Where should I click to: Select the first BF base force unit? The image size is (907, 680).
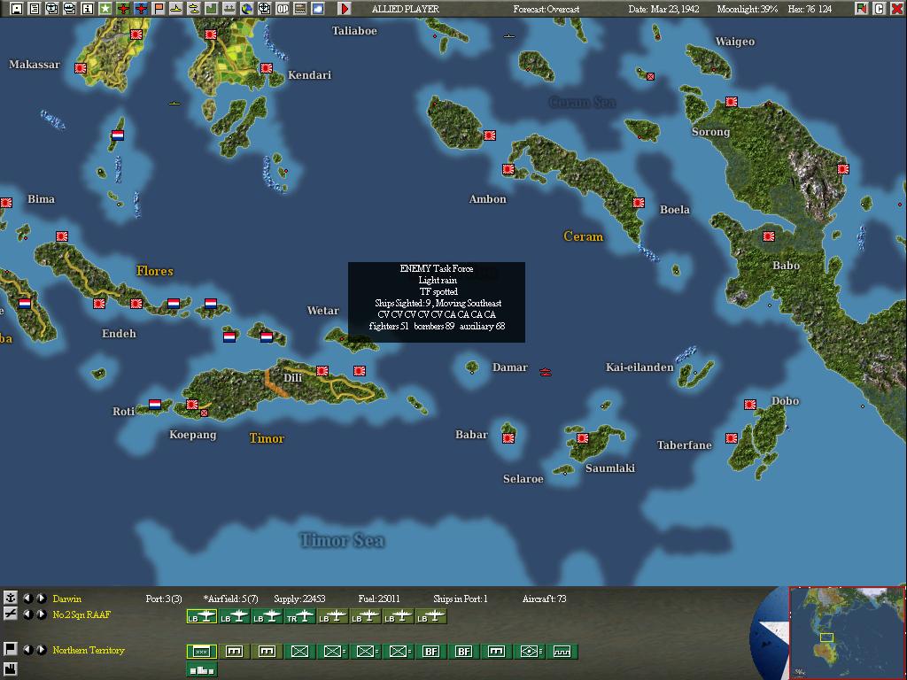coord(431,652)
